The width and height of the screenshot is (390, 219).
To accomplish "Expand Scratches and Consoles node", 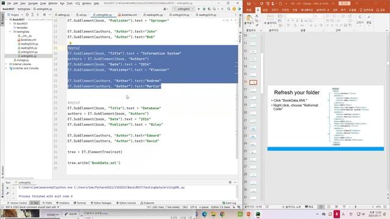I will point(6,68).
